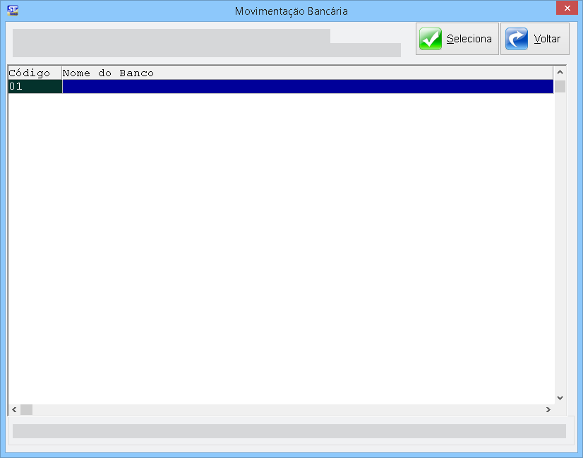The width and height of the screenshot is (583, 458).
Task: Click the vertical scrollbar up arrow
Action: pos(560,73)
